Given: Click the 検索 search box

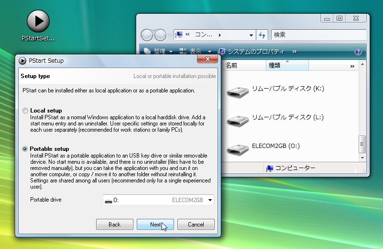Looking at the screenshot, I should click(x=319, y=35).
